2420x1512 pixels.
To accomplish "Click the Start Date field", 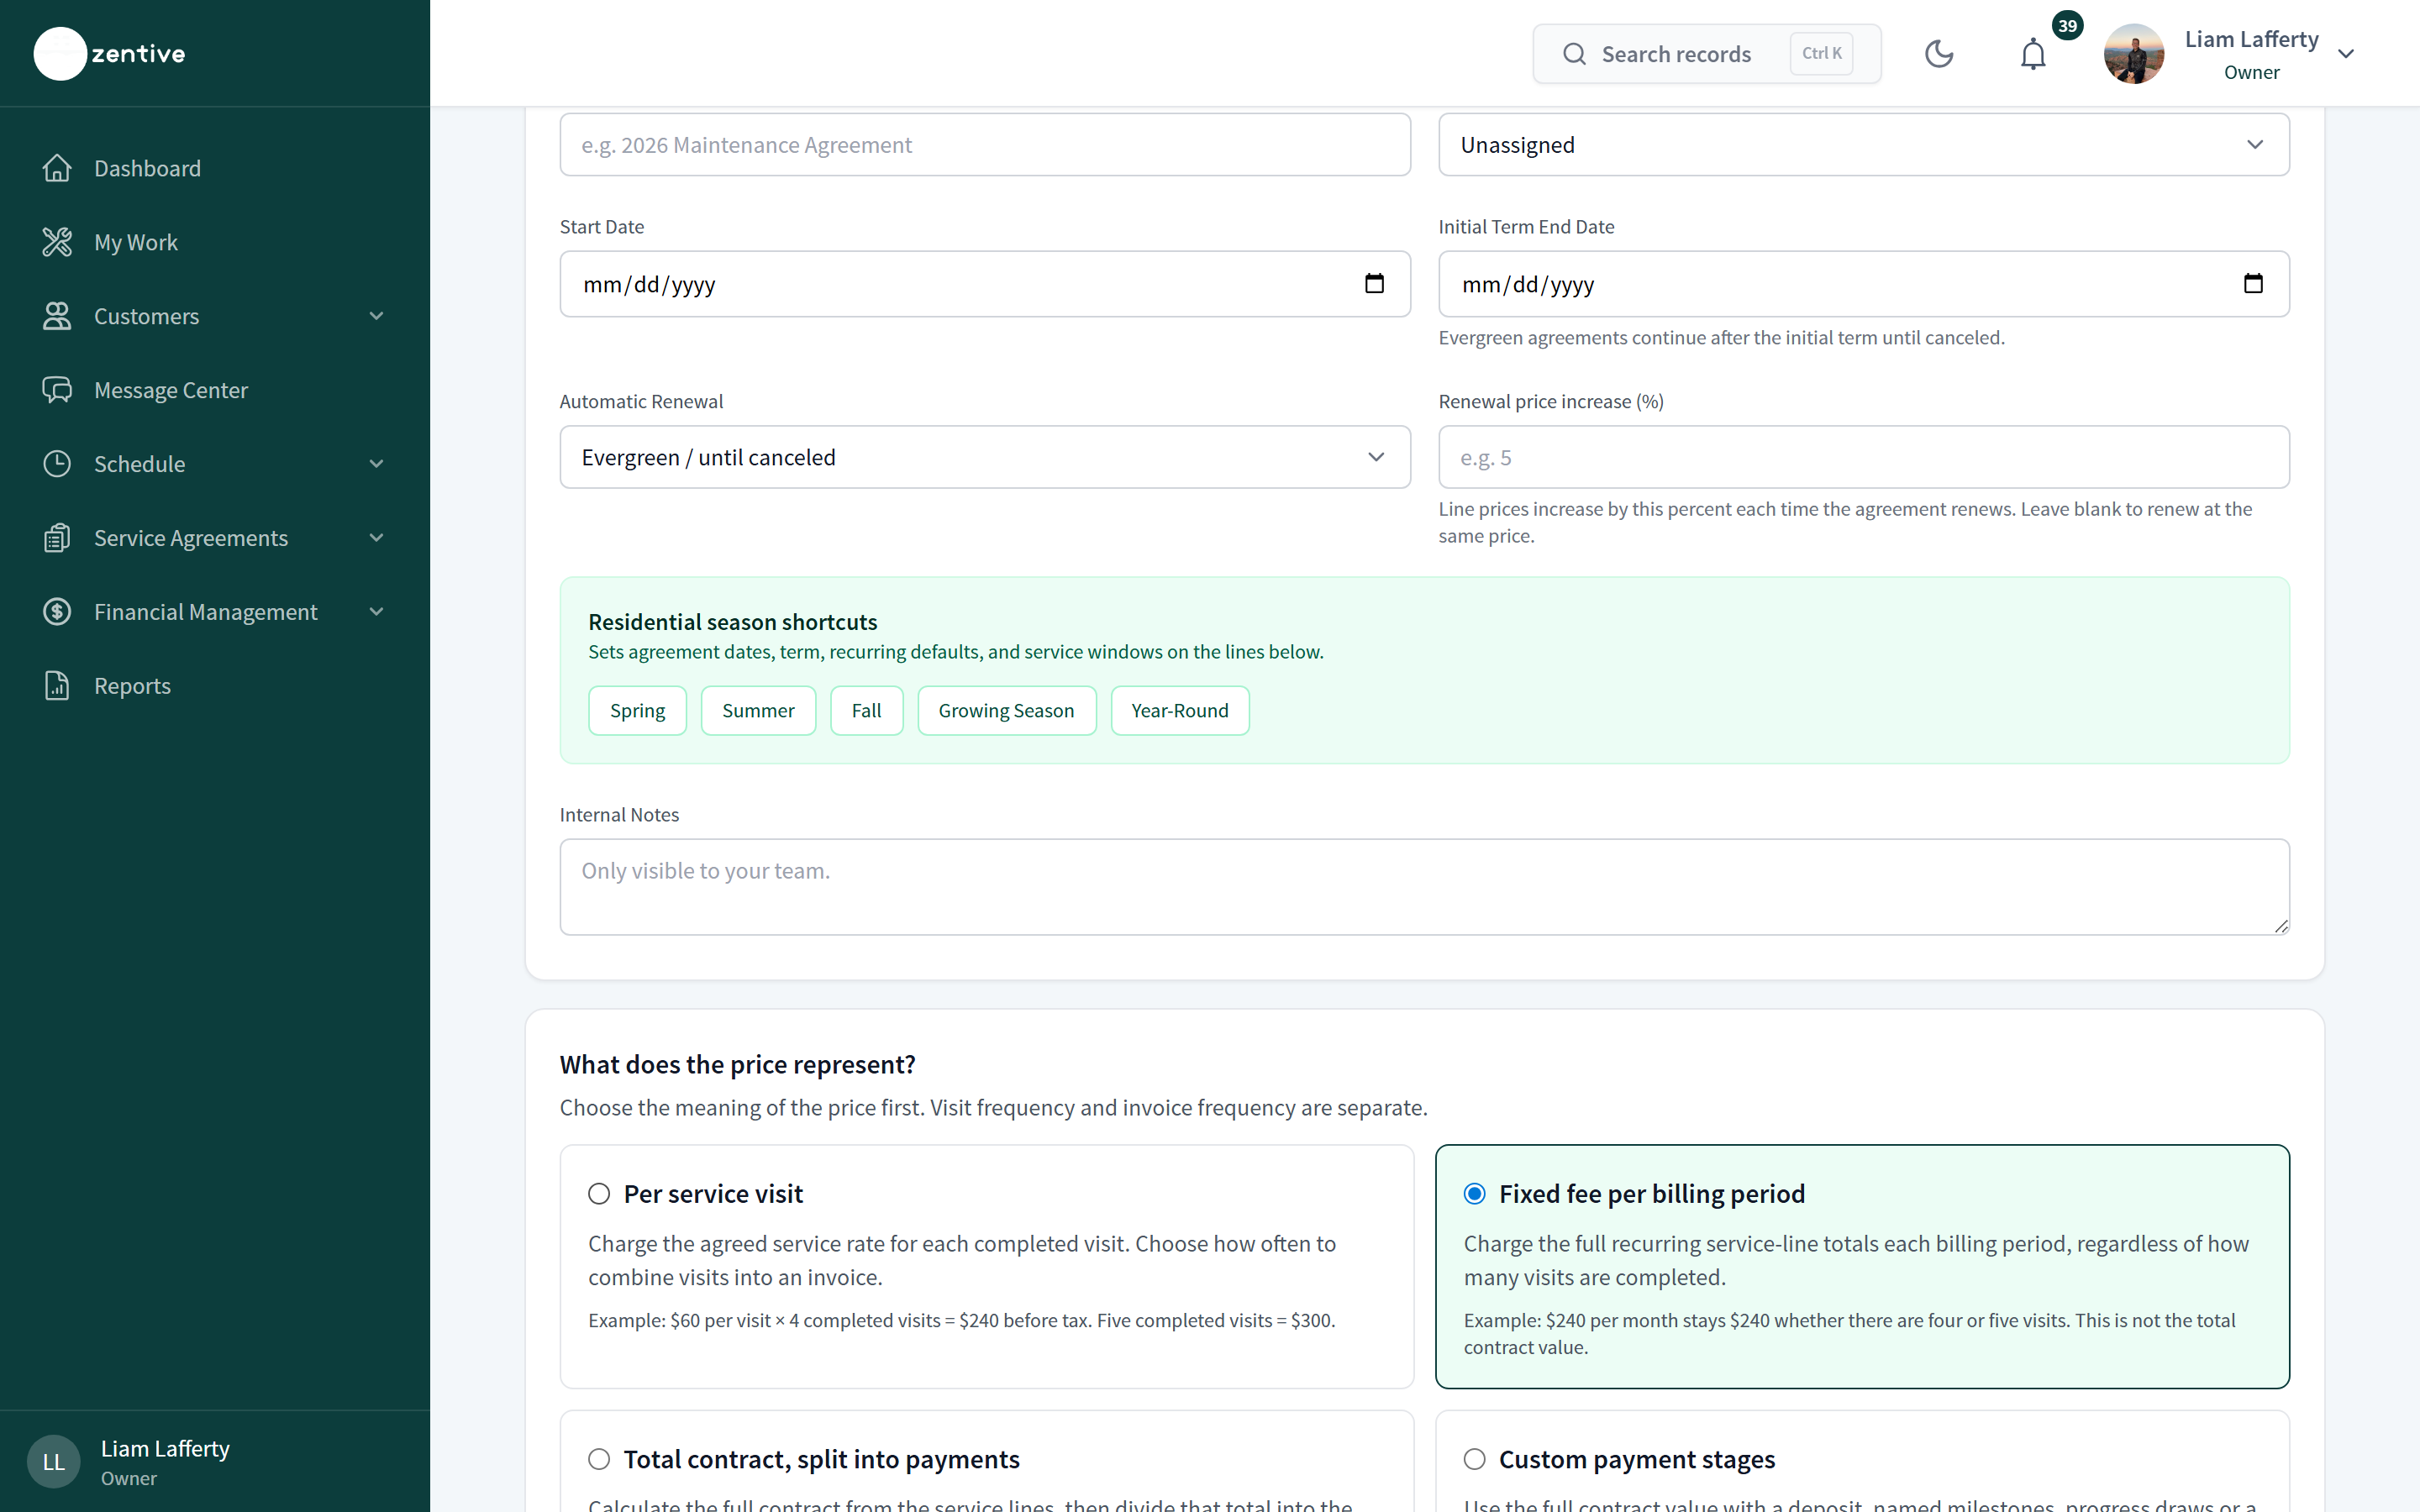I will pos(985,284).
